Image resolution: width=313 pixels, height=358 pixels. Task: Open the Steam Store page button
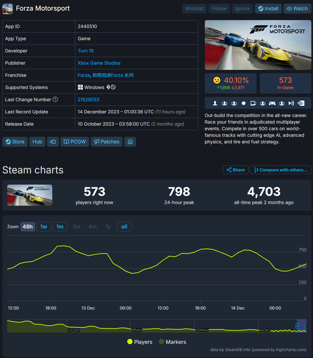pos(15,142)
